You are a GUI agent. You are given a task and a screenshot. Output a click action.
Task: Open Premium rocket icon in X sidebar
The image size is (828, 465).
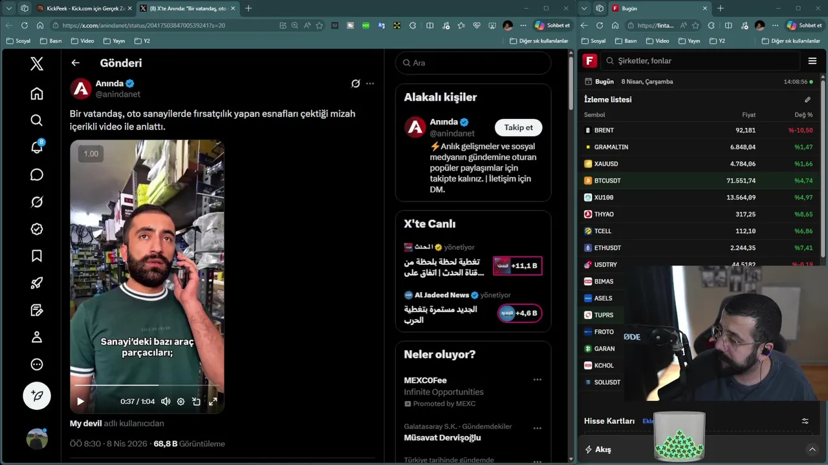(x=37, y=284)
